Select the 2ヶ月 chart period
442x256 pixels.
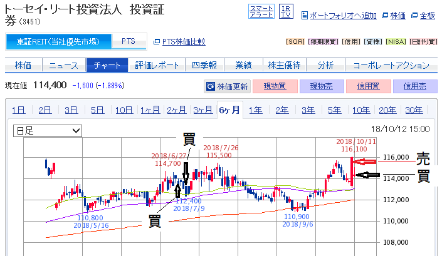pyautogui.click(x=176, y=110)
